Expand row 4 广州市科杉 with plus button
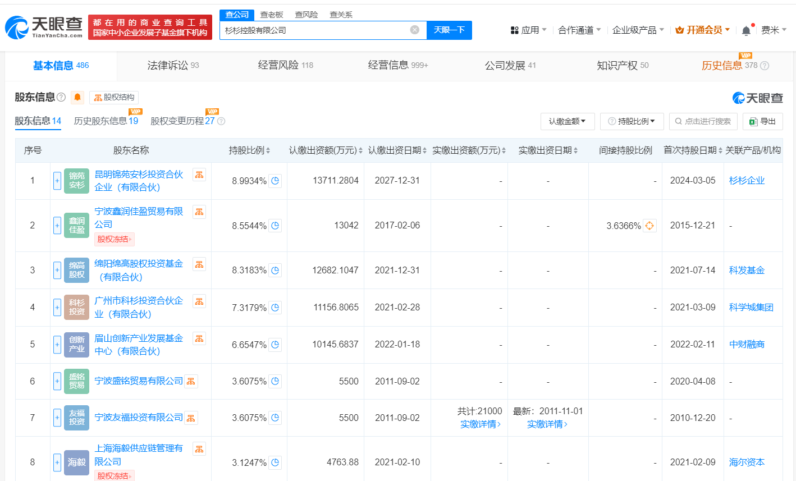The height and width of the screenshot is (481, 796). click(57, 308)
